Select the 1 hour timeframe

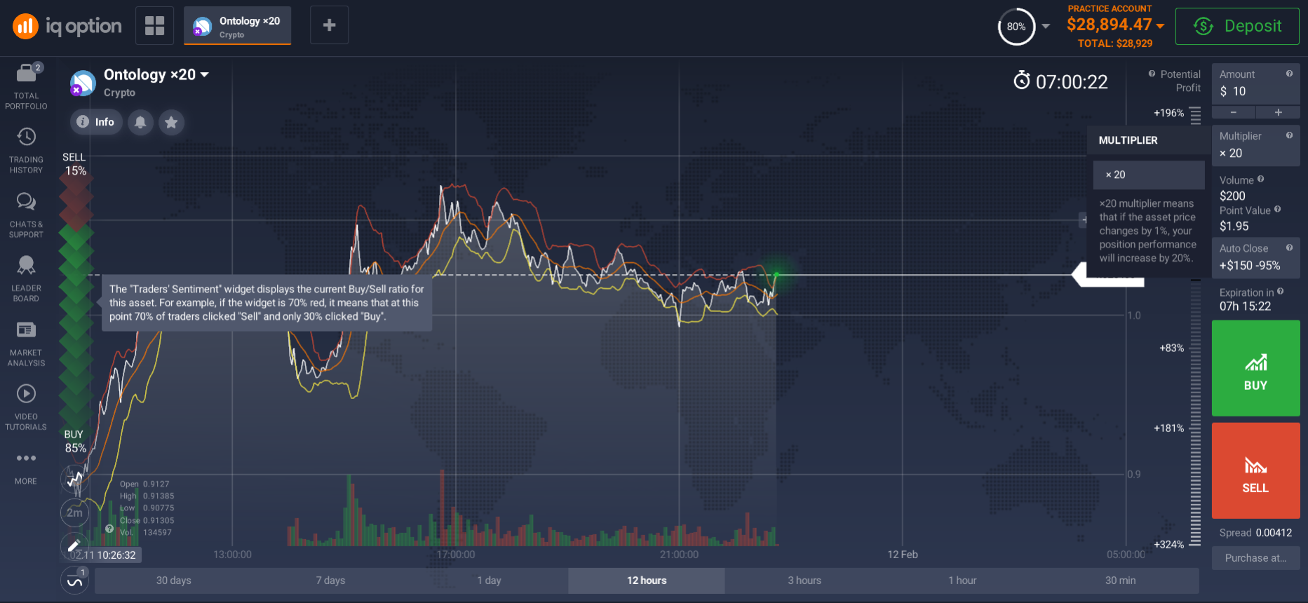pyautogui.click(x=962, y=581)
